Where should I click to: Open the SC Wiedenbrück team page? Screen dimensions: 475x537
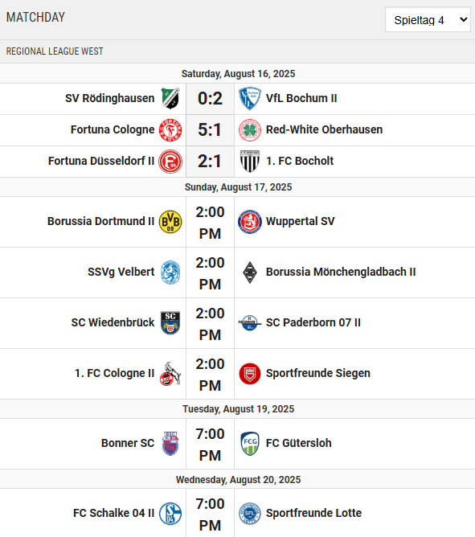[113, 322]
